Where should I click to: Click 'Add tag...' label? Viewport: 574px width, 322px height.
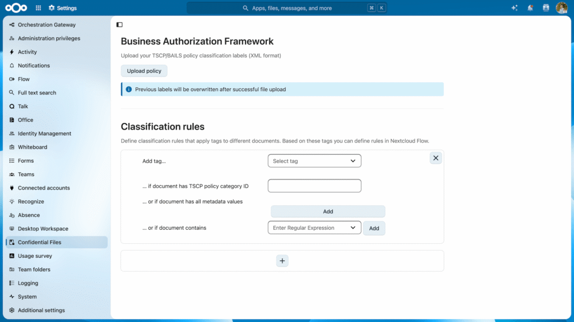[154, 161]
